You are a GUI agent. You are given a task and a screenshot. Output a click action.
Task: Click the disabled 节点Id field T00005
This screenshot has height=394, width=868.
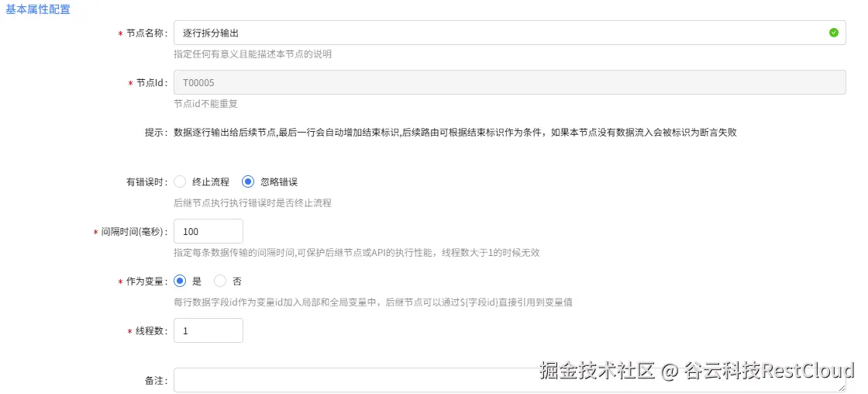click(x=509, y=82)
